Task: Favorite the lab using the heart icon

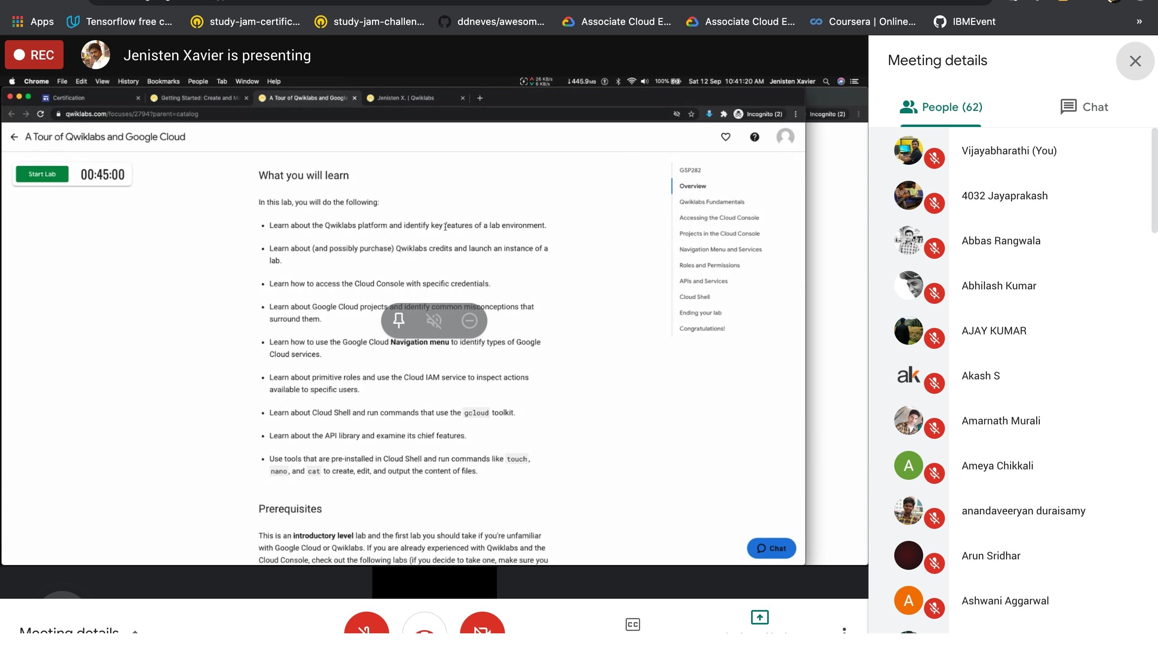Action: pyautogui.click(x=725, y=137)
